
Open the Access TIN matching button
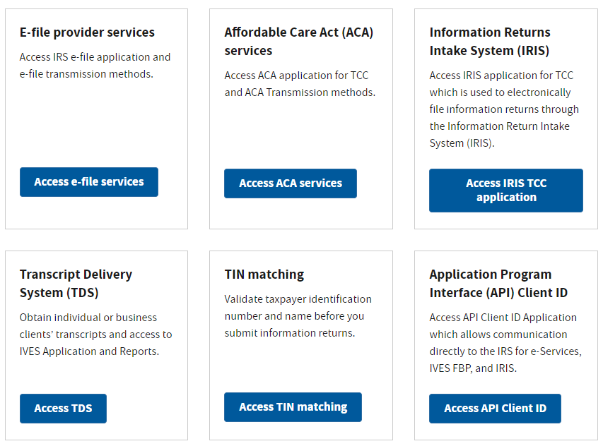coord(293,407)
